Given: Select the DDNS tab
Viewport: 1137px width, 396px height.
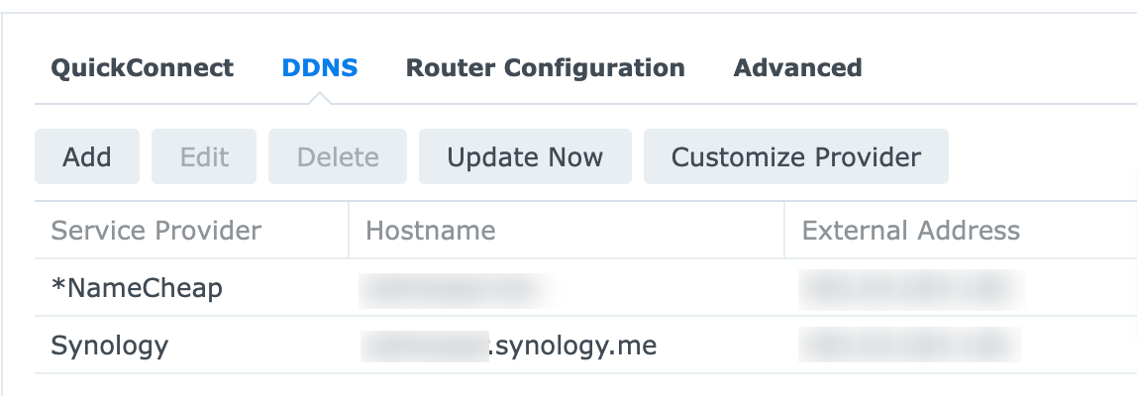Looking at the screenshot, I should 320,68.
